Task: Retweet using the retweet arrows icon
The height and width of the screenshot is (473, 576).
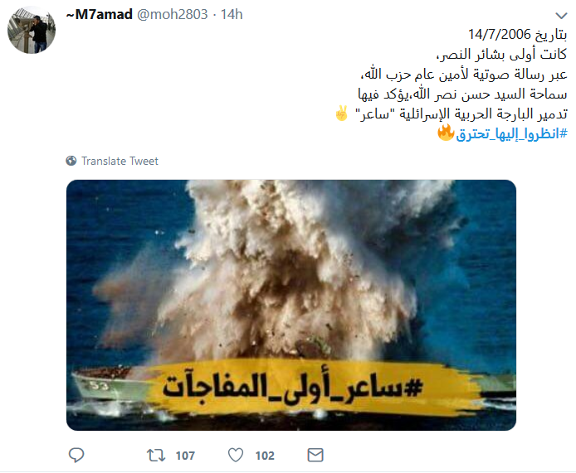Action: [x=156, y=456]
